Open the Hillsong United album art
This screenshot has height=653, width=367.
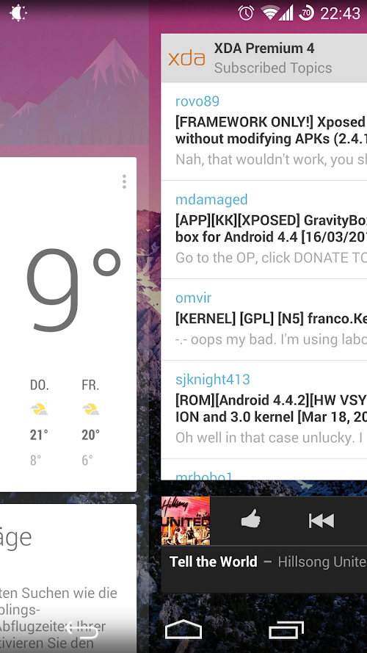click(x=186, y=521)
